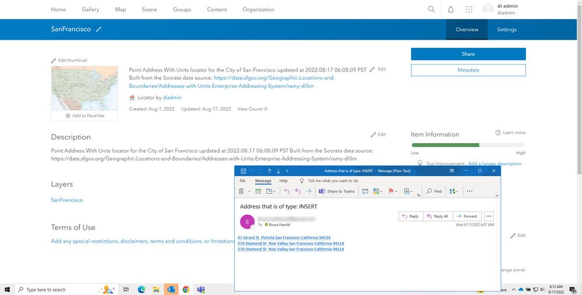Click Add a longer description link
Image resolution: width=582 pixels, height=295 pixels.
pos(495,164)
